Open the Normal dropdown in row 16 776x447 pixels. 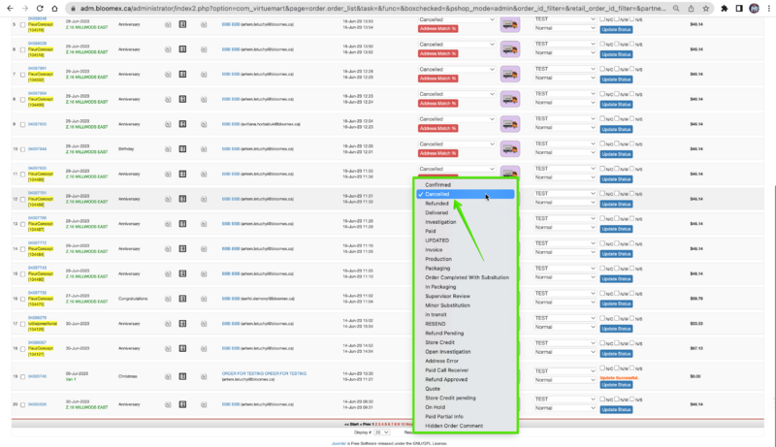click(x=565, y=303)
